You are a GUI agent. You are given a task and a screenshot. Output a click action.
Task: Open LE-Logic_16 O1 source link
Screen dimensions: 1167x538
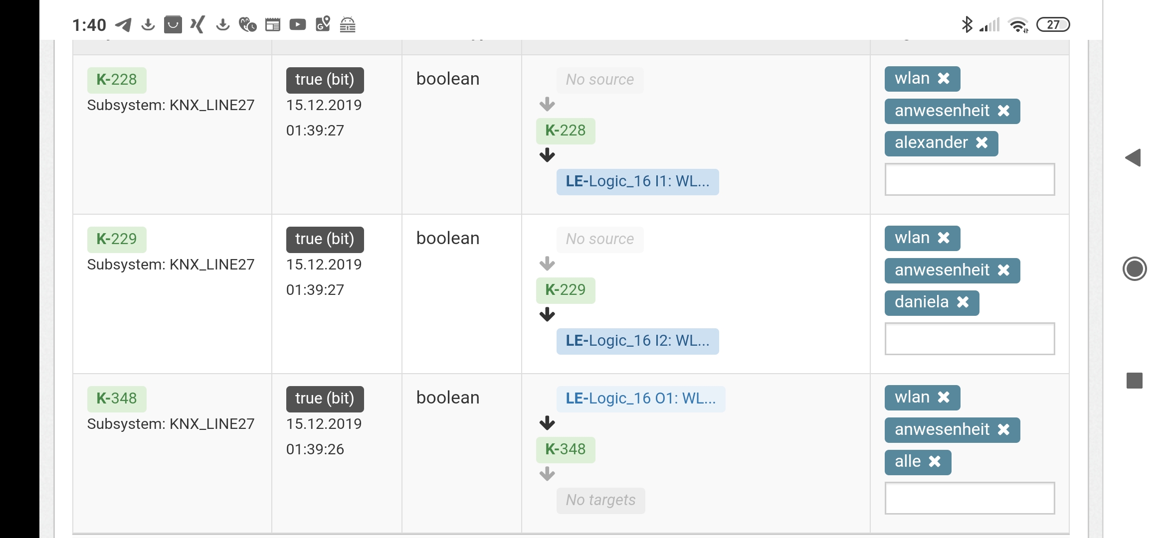pos(641,399)
